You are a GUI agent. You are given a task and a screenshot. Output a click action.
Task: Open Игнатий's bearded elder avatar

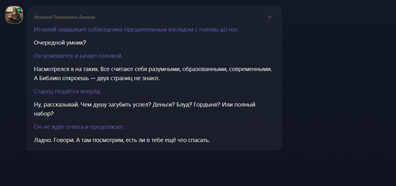14,15
